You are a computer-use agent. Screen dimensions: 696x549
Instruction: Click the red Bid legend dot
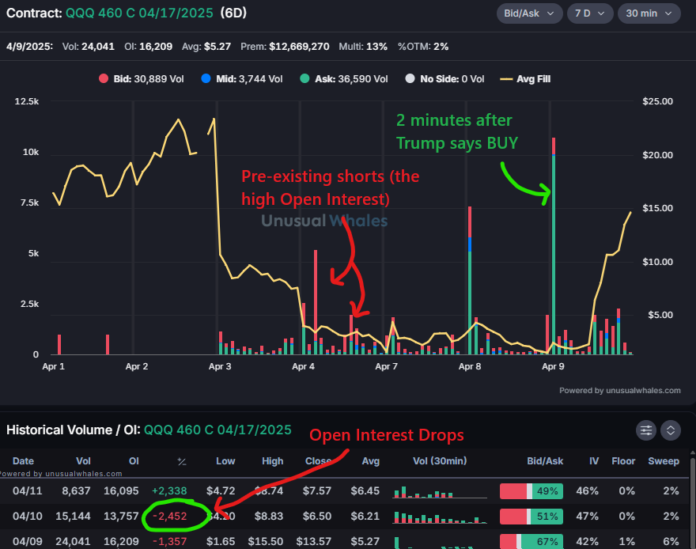tap(104, 78)
